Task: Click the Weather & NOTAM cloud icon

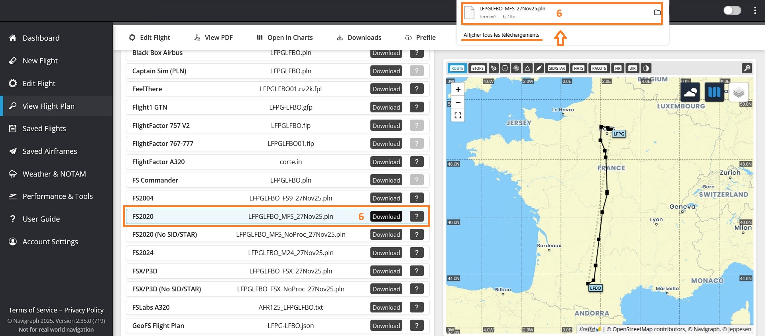Action: coord(13,174)
